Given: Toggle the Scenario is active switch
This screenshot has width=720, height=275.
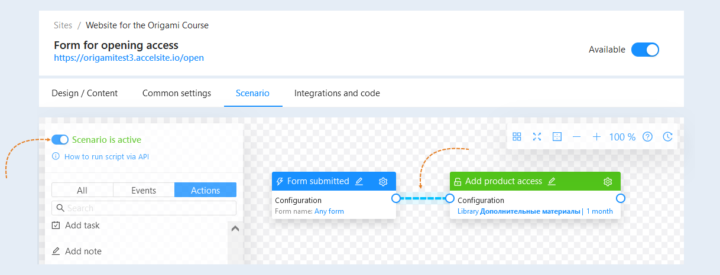Looking at the screenshot, I should click(x=60, y=140).
